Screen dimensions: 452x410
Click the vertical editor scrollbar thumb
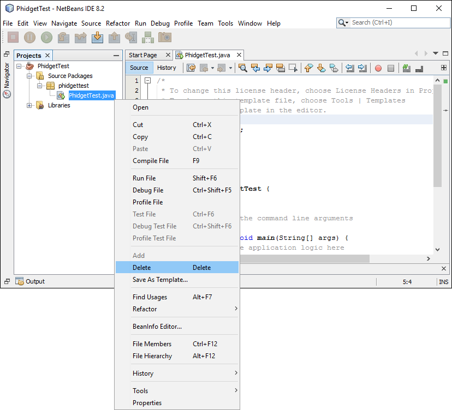click(x=437, y=136)
